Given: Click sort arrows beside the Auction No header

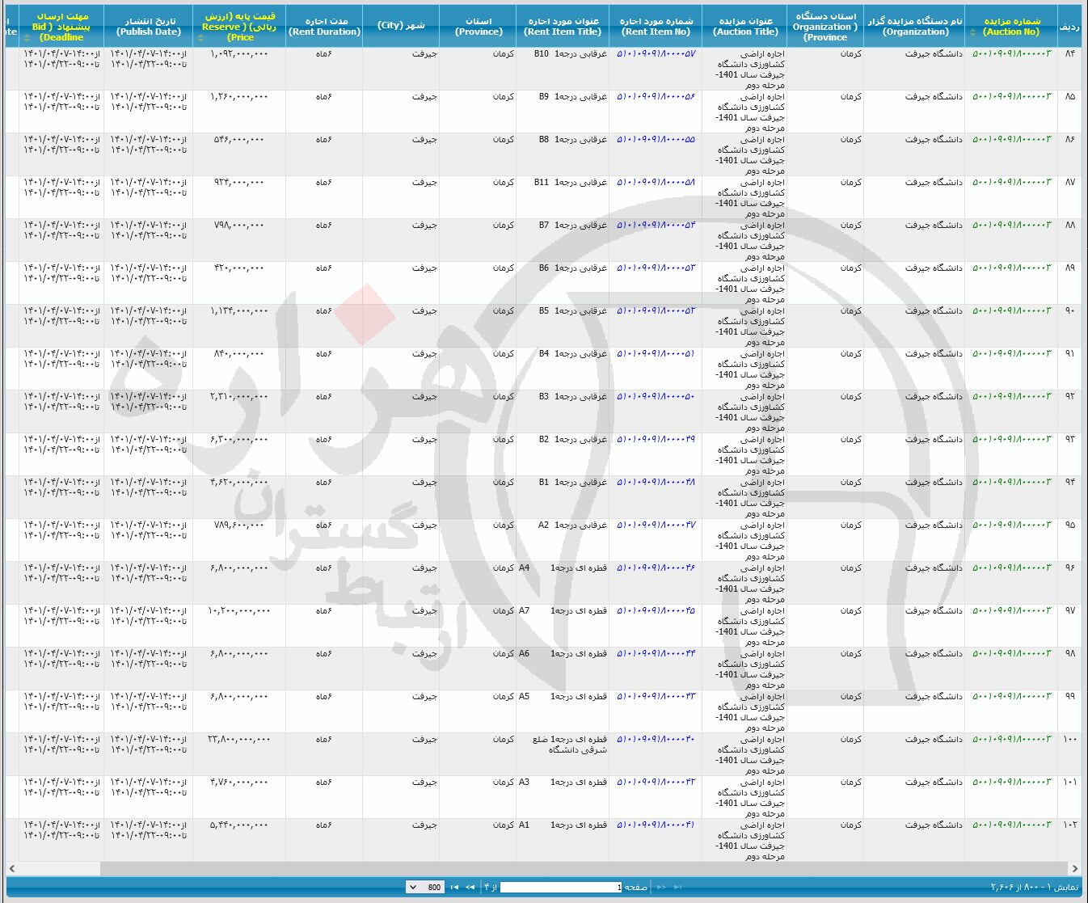Looking at the screenshot, I should tap(972, 32).
